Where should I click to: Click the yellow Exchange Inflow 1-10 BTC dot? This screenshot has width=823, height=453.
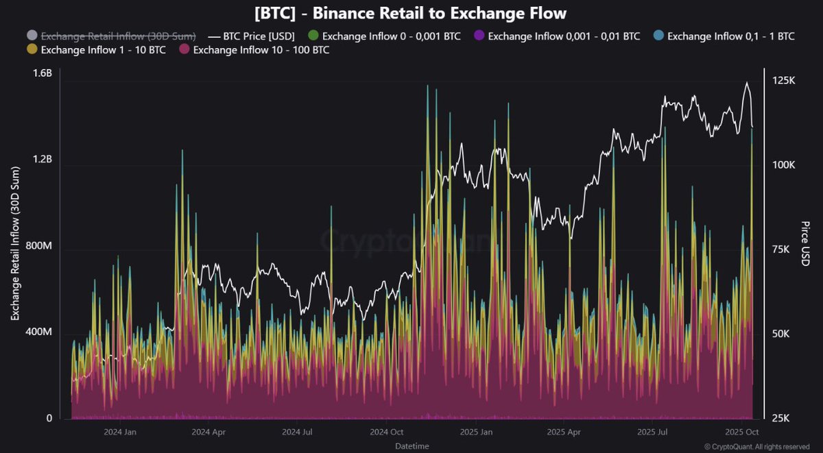pos(31,50)
